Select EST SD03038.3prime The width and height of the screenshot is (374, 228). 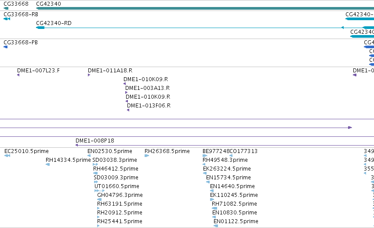[x=115, y=160]
